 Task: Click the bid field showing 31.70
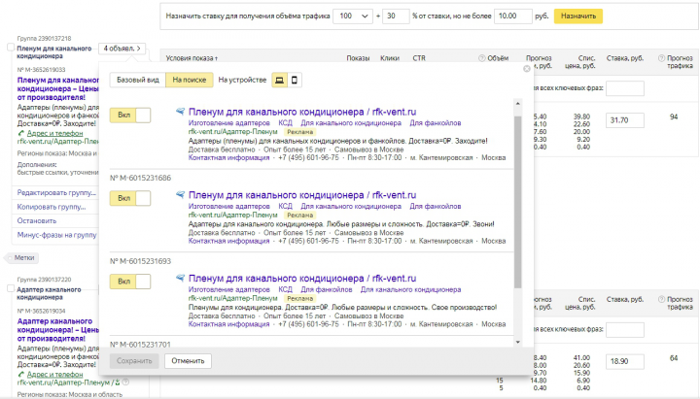624,120
